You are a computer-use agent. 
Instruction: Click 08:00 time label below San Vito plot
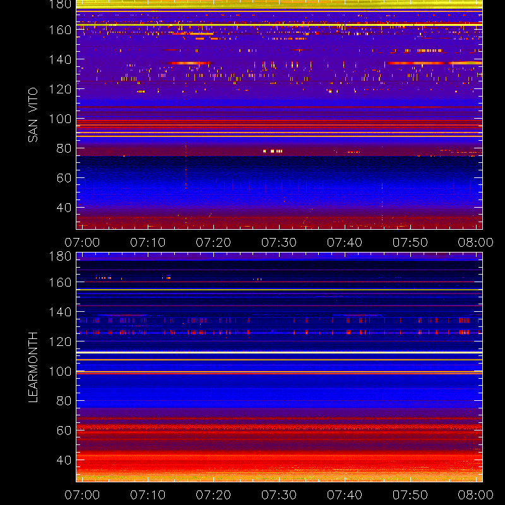pyautogui.click(x=476, y=242)
